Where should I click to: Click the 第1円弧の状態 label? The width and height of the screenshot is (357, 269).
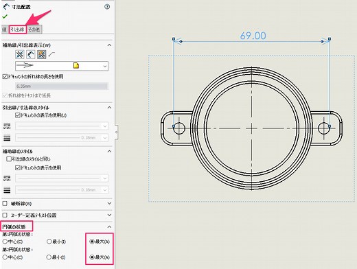click(x=18, y=234)
